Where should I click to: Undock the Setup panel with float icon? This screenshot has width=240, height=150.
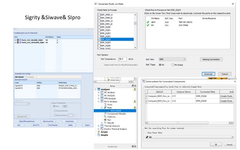[133, 86]
